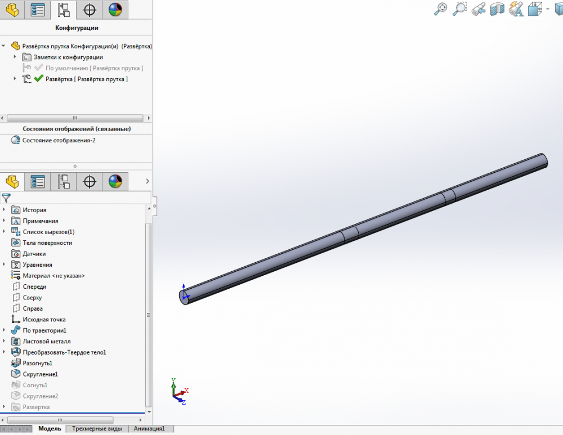Click the Zoom to Fit magnifier icon

(441, 8)
